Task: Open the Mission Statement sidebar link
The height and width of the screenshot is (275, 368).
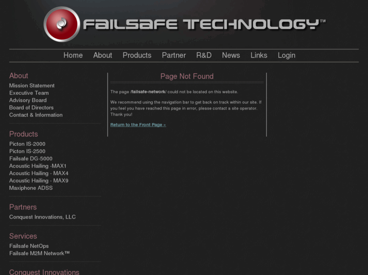Action: [32, 86]
